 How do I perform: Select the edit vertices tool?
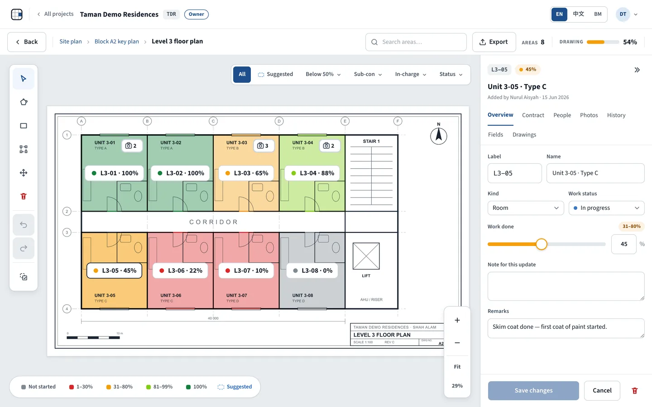pos(24,149)
